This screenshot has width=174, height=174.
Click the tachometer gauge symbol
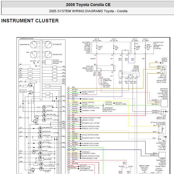point(48,45)
